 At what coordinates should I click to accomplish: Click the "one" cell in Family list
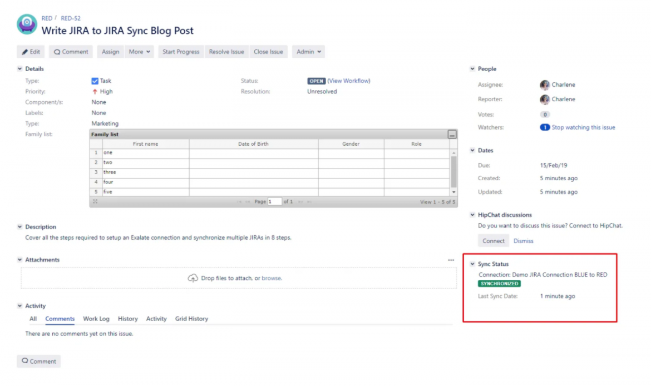point(145,153)
